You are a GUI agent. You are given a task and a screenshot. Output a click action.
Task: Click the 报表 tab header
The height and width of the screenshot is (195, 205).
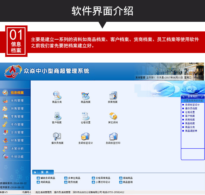click(x=43, y=172)
